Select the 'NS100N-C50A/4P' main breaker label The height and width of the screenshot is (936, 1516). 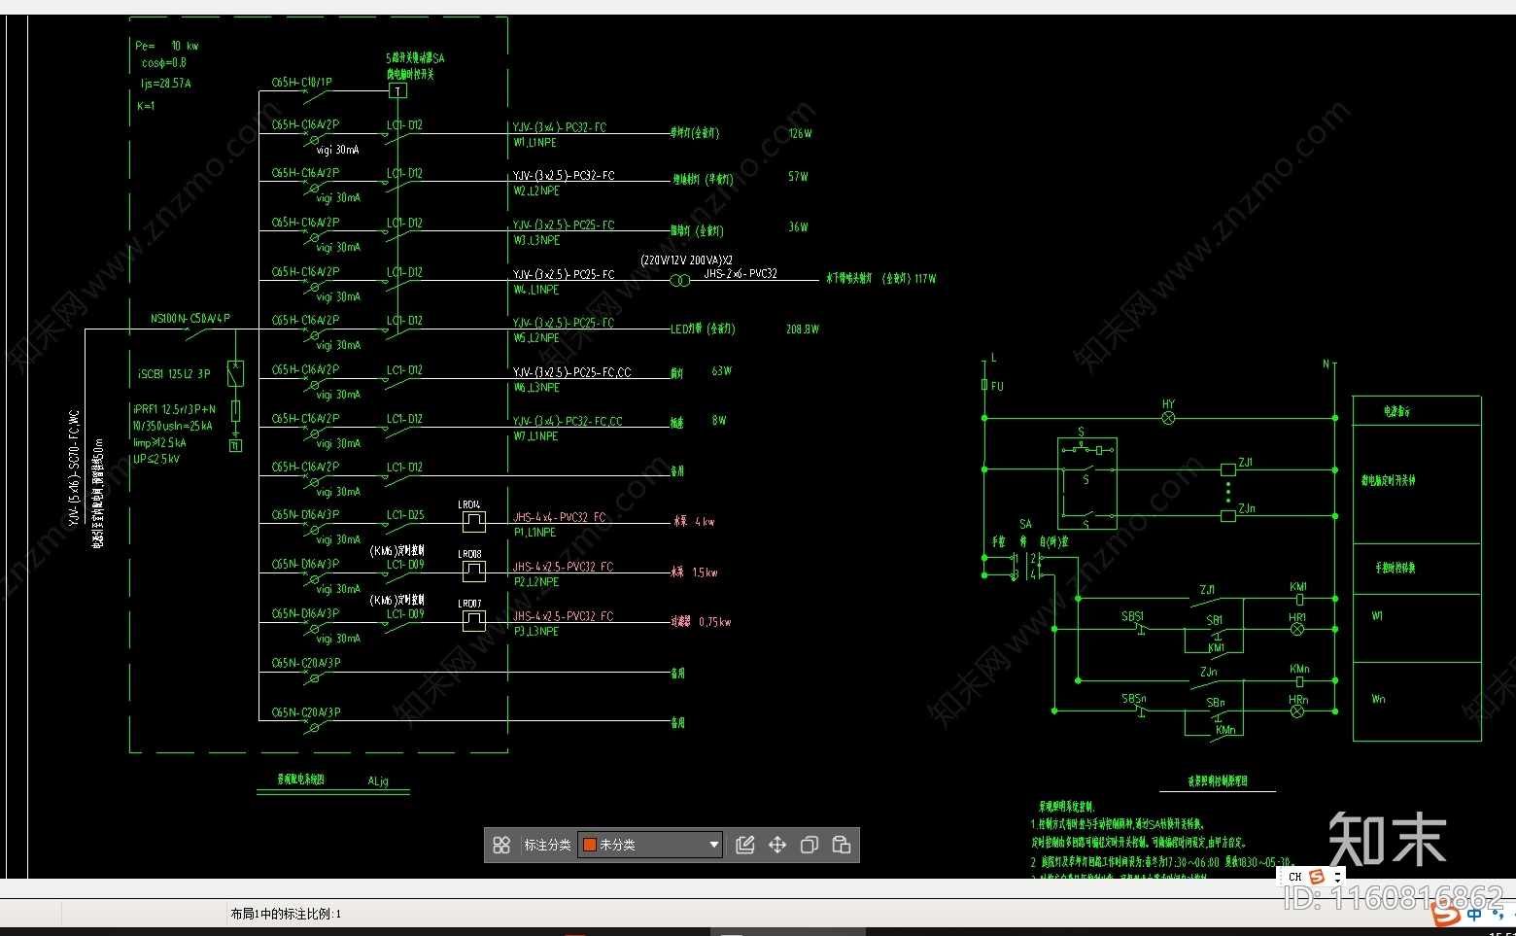tap(190, 319)
